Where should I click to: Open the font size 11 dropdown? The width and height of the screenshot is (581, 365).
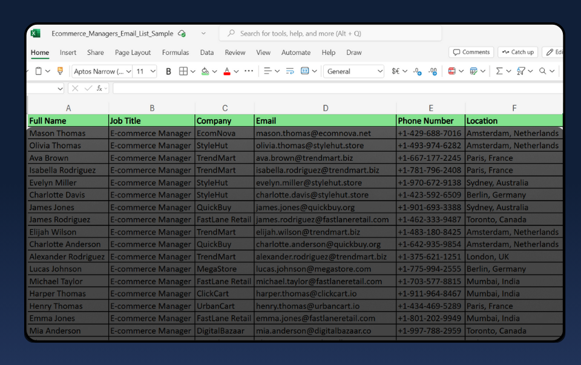coord(153,71)
